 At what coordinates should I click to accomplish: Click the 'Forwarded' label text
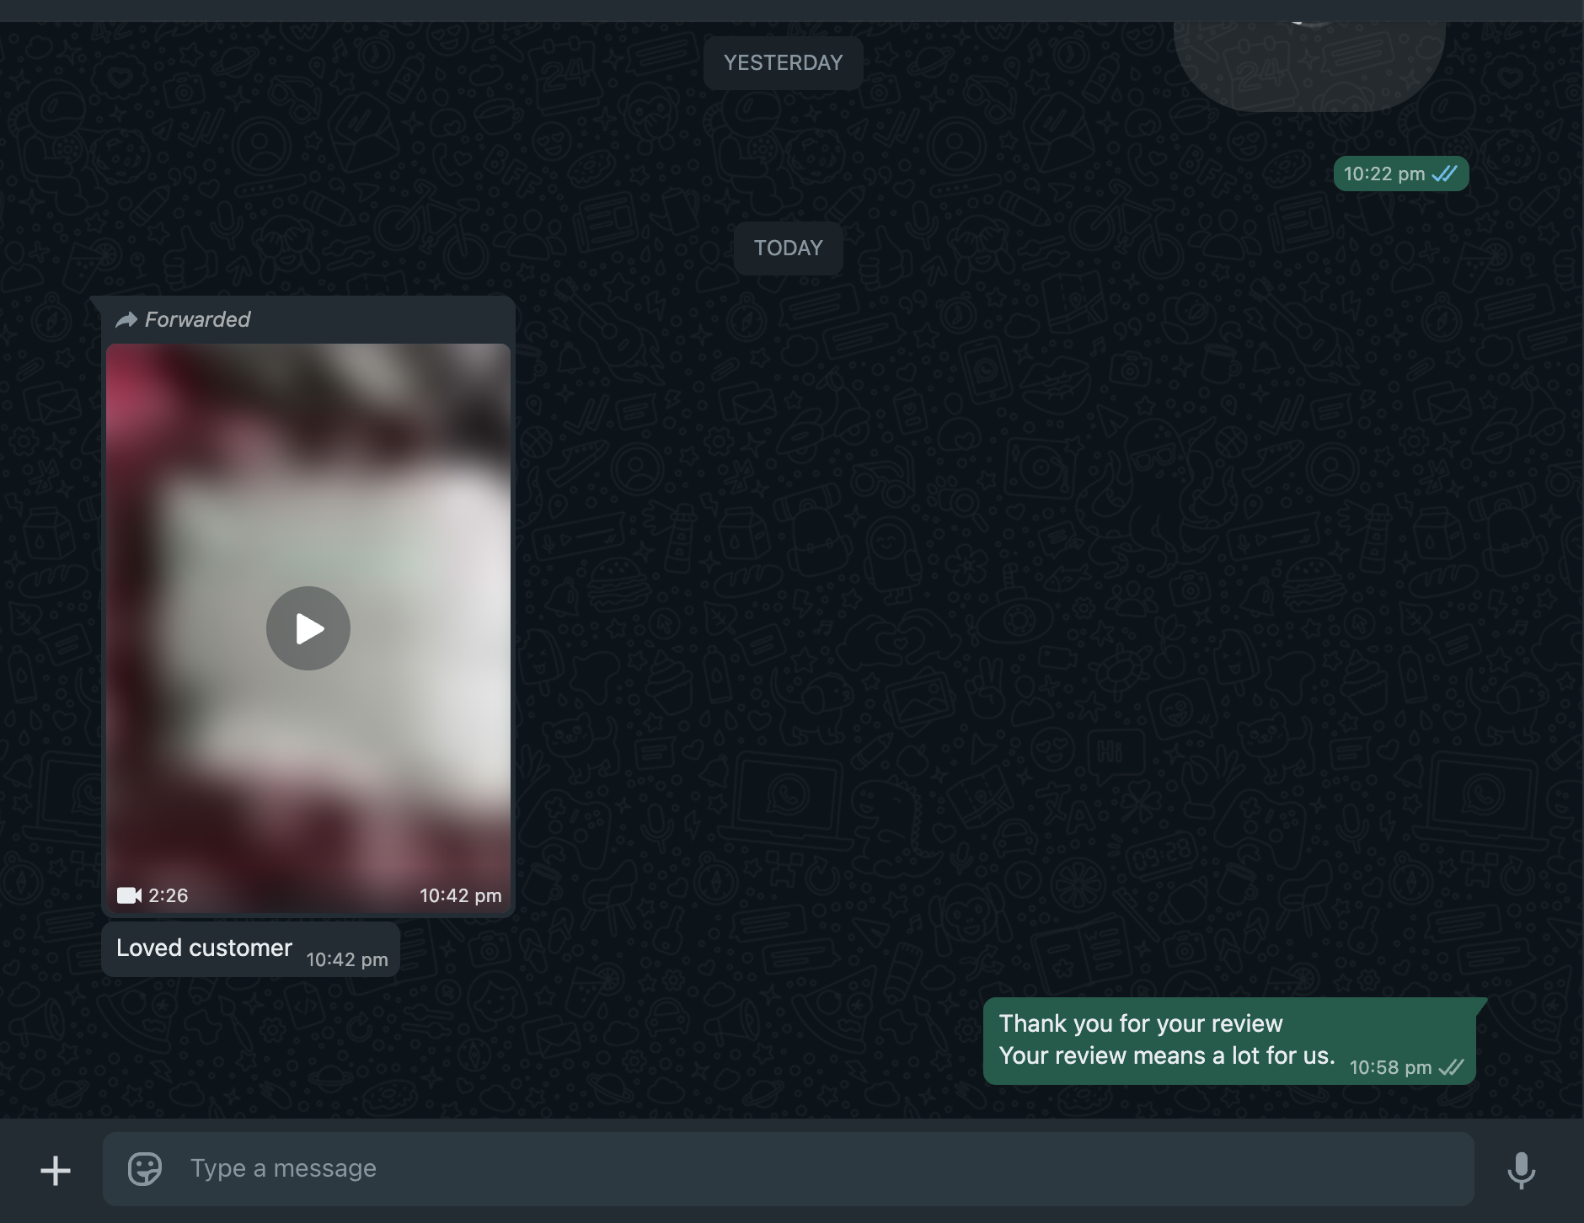[197, 320]
